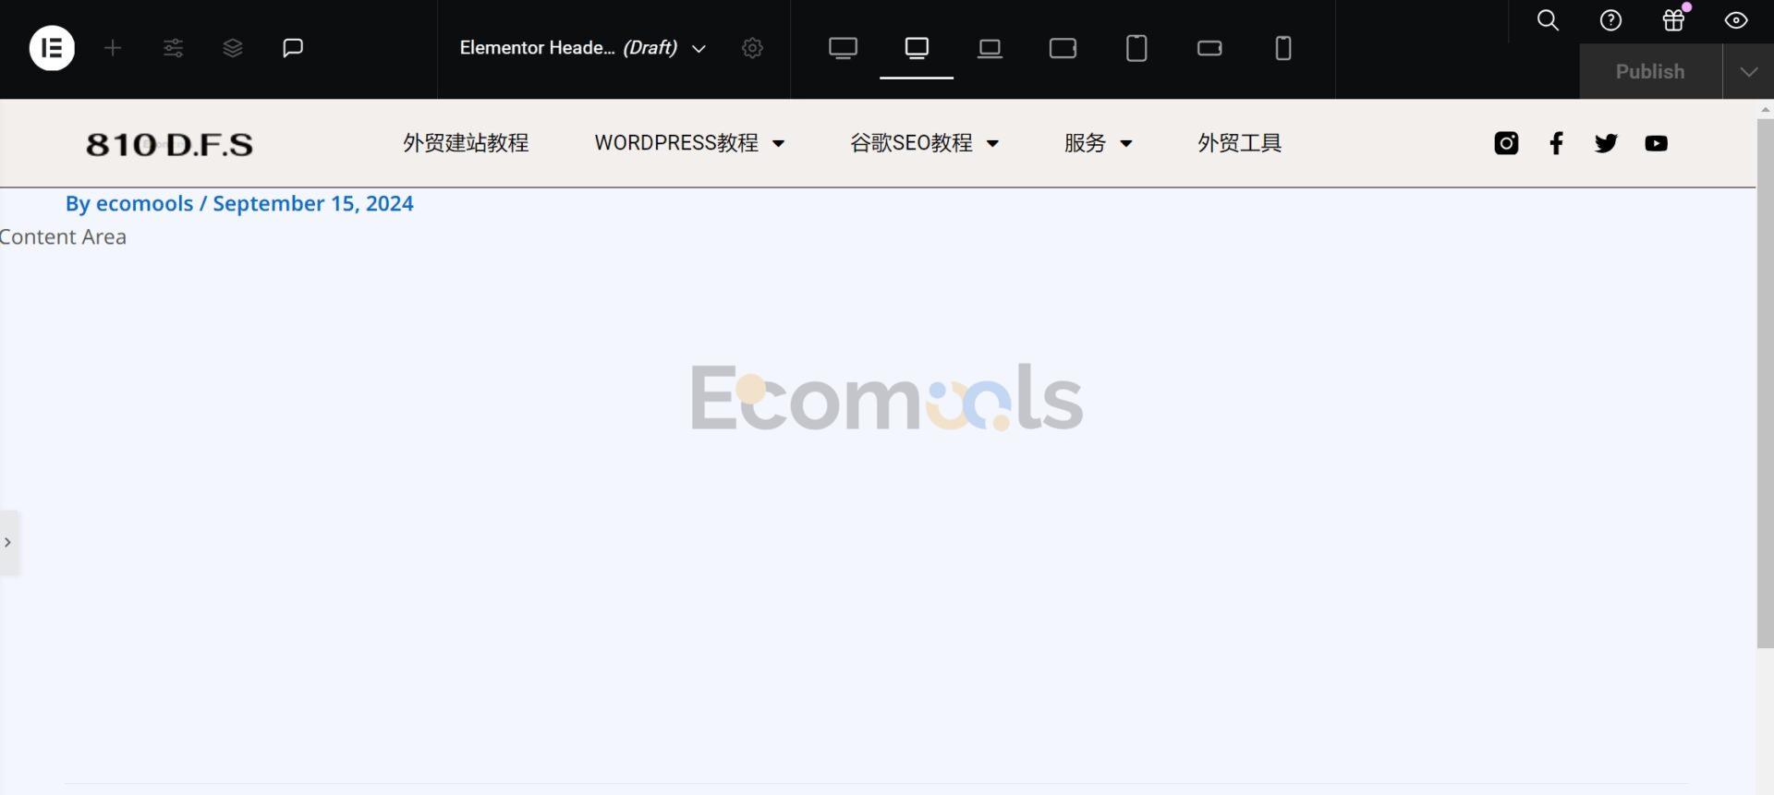
Task: Preview changes with the eye icon
Action: pos(1736,20)
